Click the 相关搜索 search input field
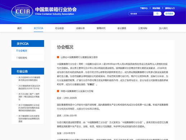 click(141, 14)
